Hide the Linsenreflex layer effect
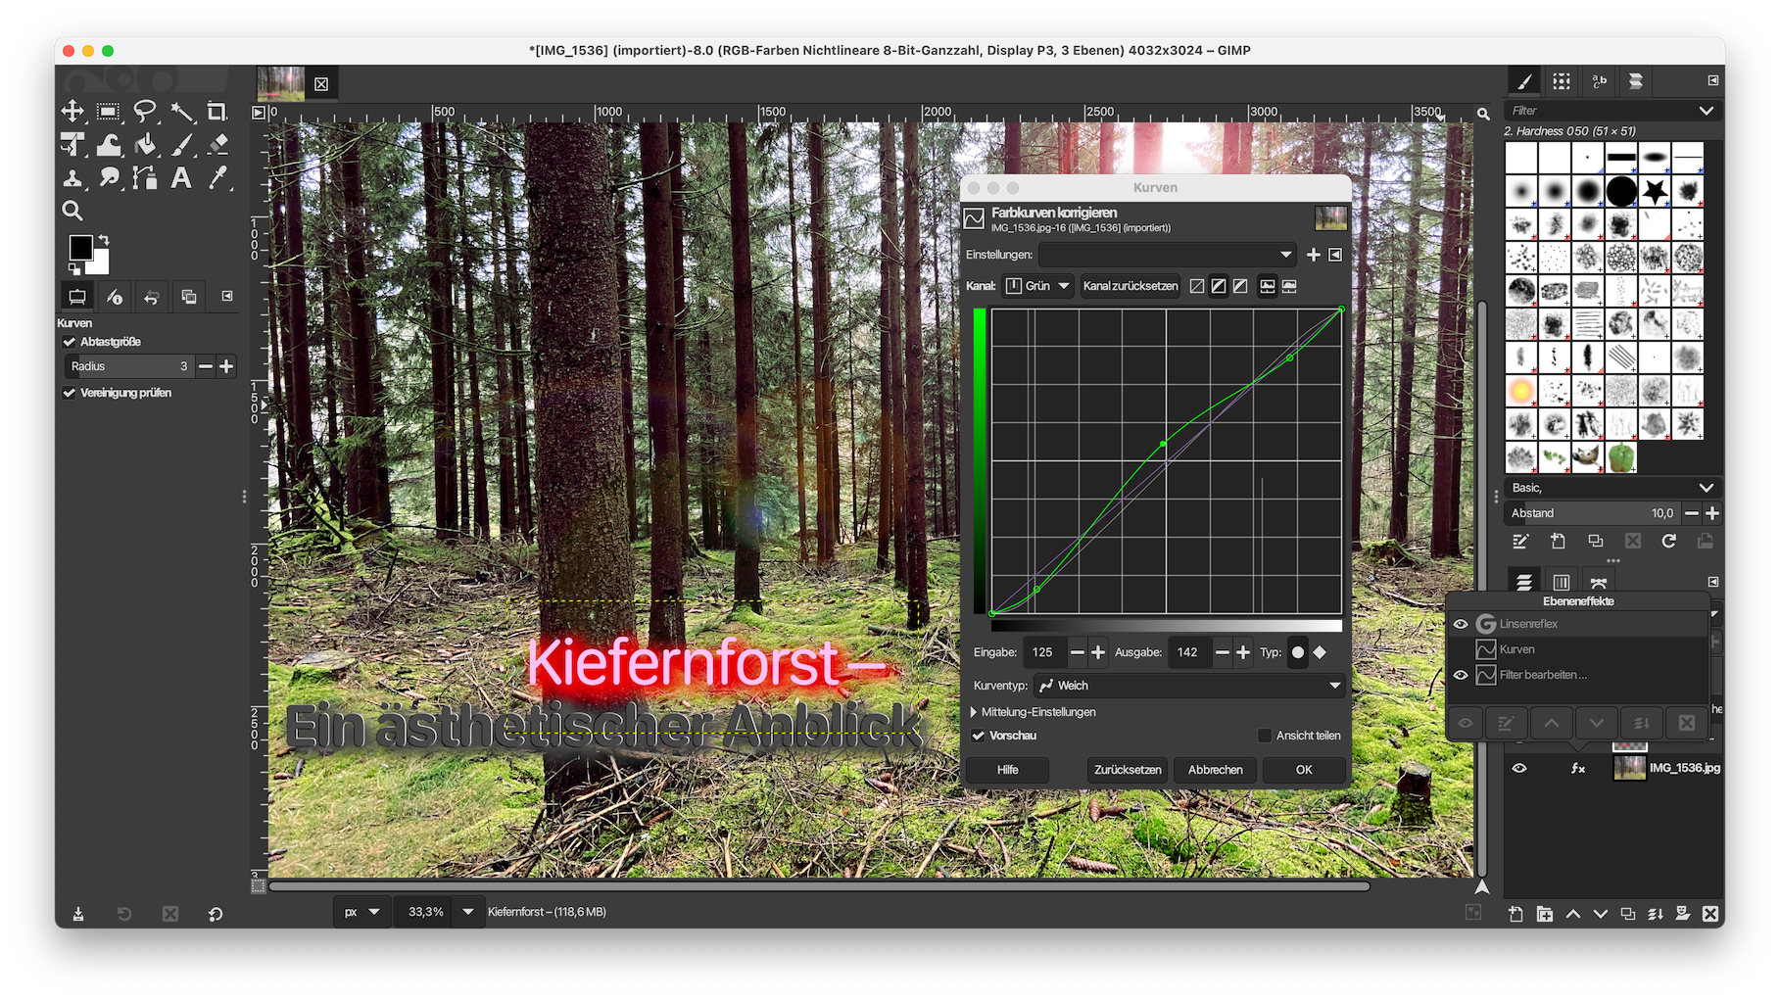 pos(1461,624)
